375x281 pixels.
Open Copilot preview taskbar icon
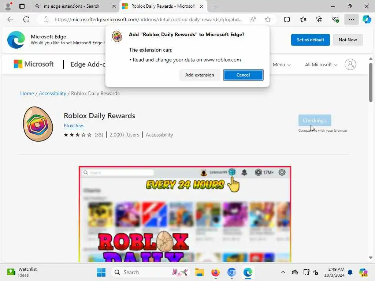(x=363, y=272)
